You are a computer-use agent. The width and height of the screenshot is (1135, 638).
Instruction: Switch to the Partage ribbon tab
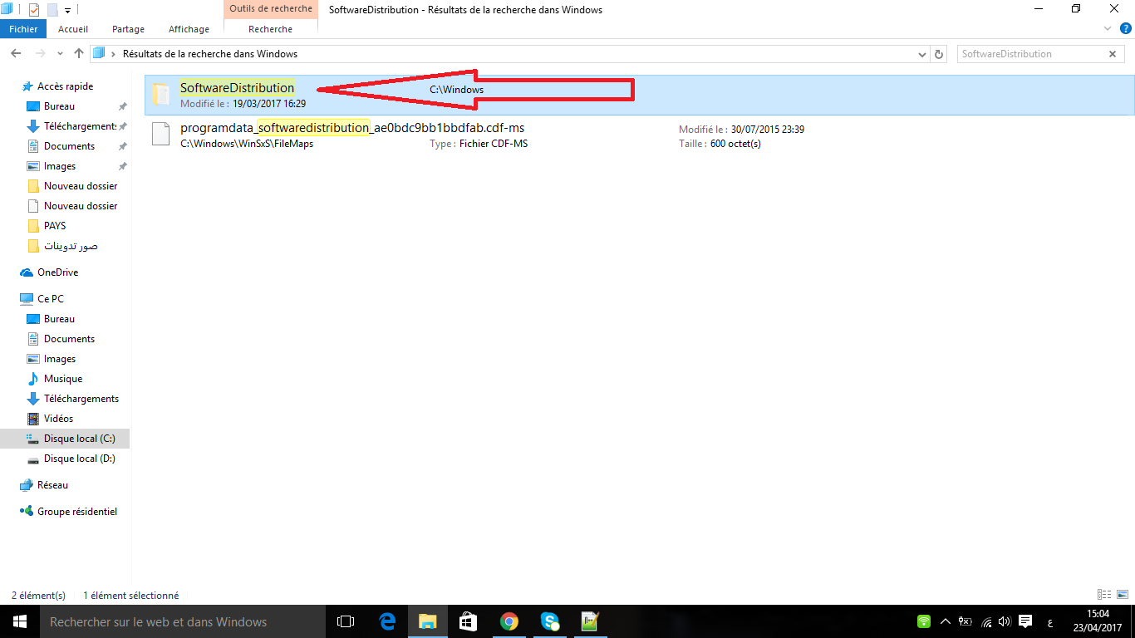pos(128,29)
